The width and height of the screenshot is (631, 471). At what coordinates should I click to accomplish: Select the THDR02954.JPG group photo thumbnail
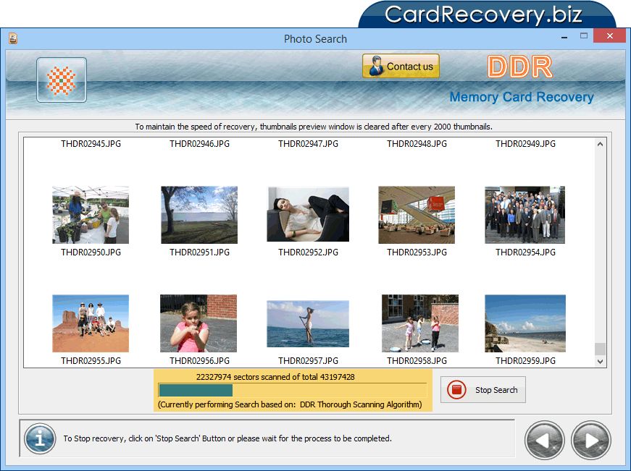(525, 215)
